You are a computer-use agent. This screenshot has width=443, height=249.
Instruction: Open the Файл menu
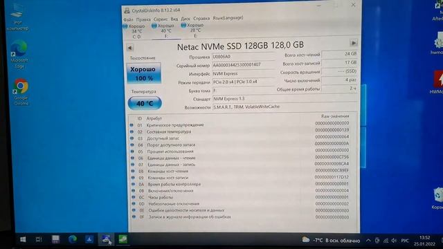[x=128, y=19]
